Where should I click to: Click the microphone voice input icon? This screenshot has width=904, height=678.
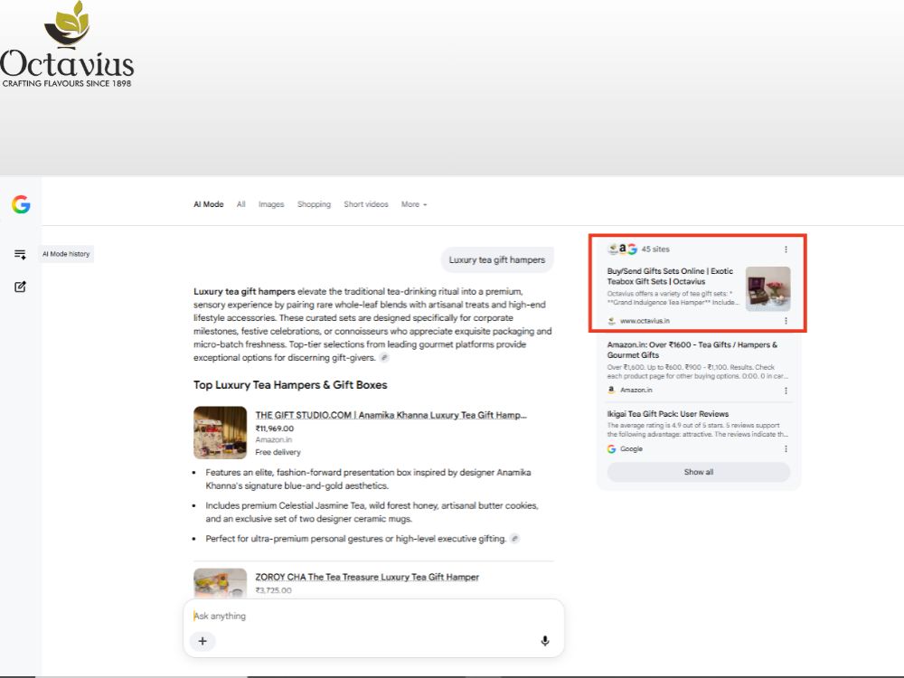545,641
